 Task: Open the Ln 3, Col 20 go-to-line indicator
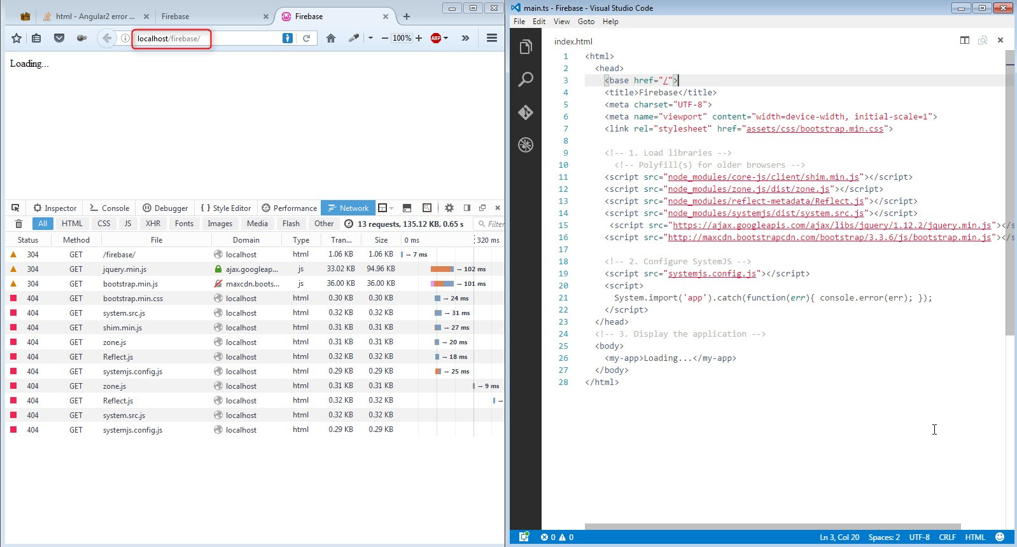[839, 537]
